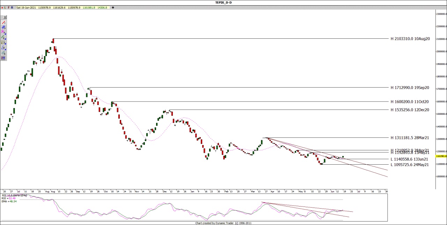Click the date Sat 19-Jun-2021 in data bar
This screenshot has height=225, width=447.
pos(27,7)
